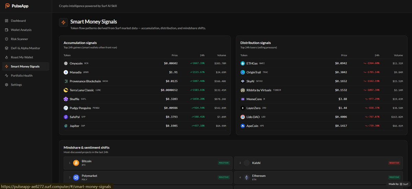
Task: Click Shuffle's 1030.20% change value
Action: [197, 99]
